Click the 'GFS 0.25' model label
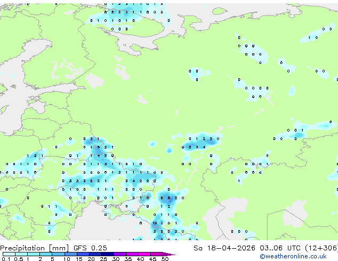 click(x=90, y=248)
